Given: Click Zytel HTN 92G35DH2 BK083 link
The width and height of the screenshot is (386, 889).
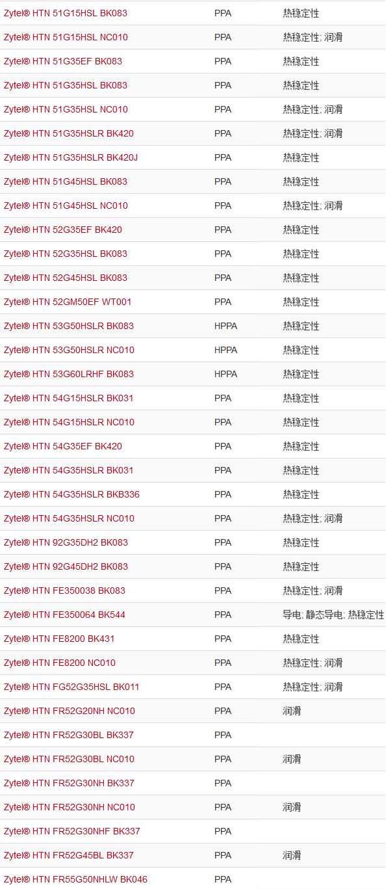Looking at the screenshot, I should [66, 542].
